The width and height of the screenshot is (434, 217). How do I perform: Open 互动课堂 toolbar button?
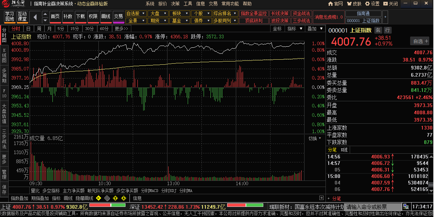coord(22,17)
